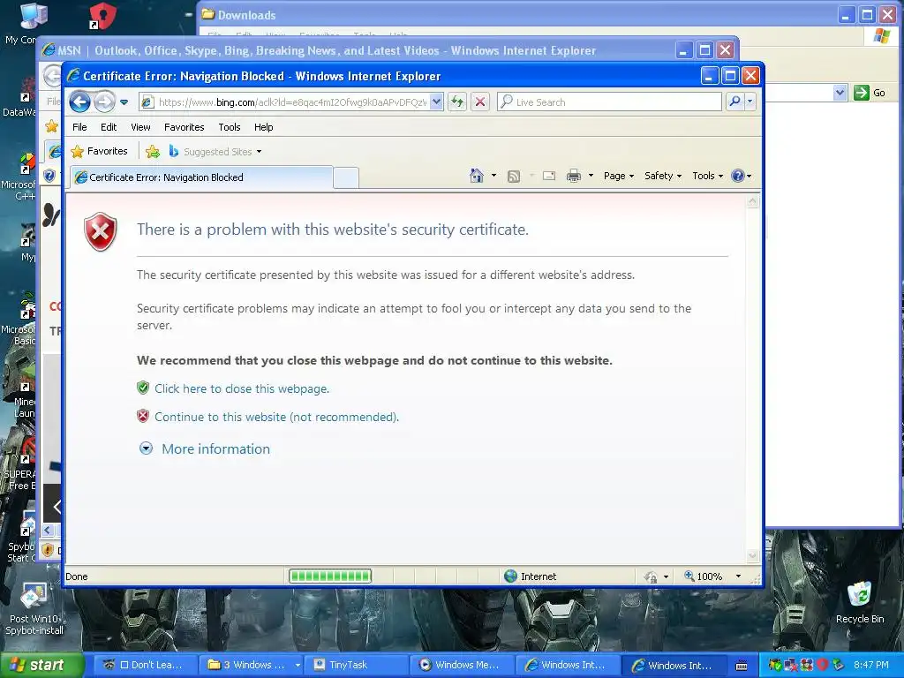Open the Print dropdown arrow
This screenshot has width=904, height=678.
[591, 176]
